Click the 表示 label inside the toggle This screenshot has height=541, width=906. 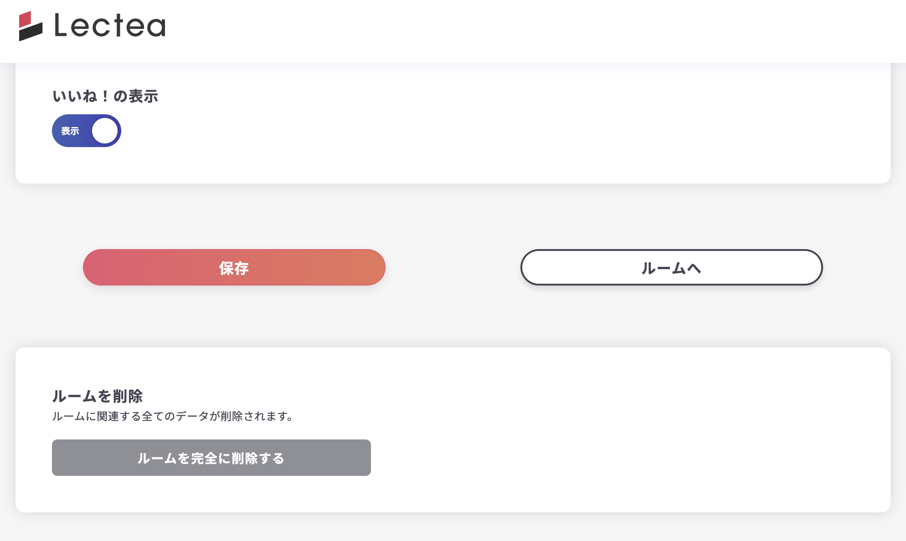coord(69,130)
